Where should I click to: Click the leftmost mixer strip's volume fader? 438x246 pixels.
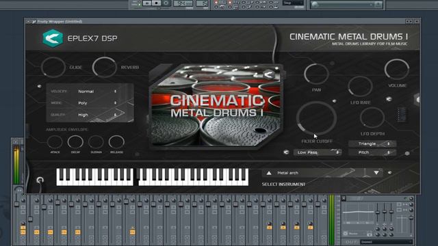pyautogui.click(x=16, y=204)
